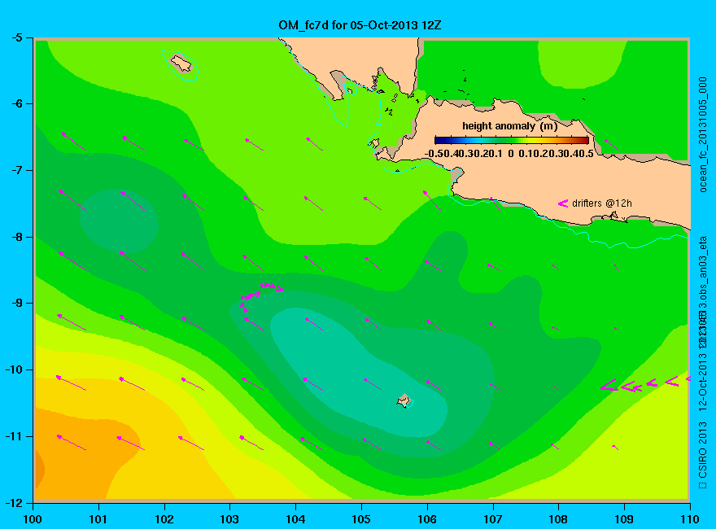The width and height of the screenshot is (716, 529).
Task: Click the vertical "ocean_fc_20131005_000" text on the right edge
Action: pyautogui.click(x=703, y=135)
